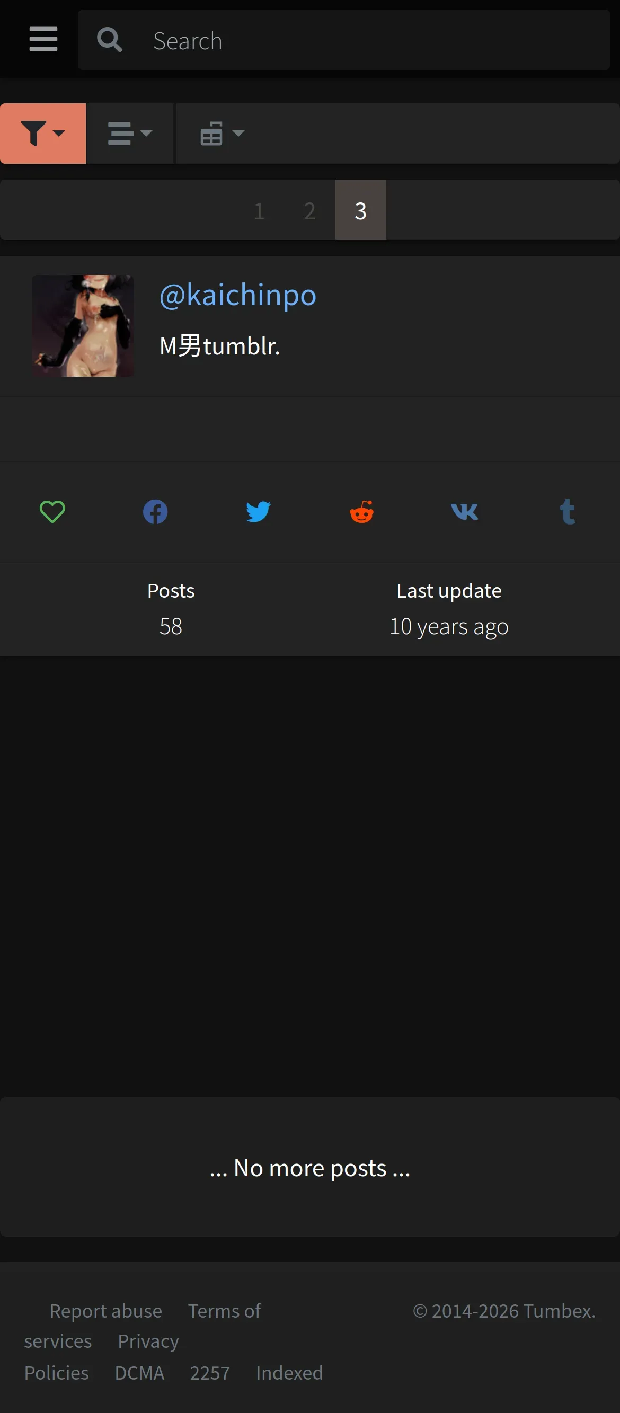Open the list layout dropdown
The image size is (620, 1413).
[x=130, y=134]
